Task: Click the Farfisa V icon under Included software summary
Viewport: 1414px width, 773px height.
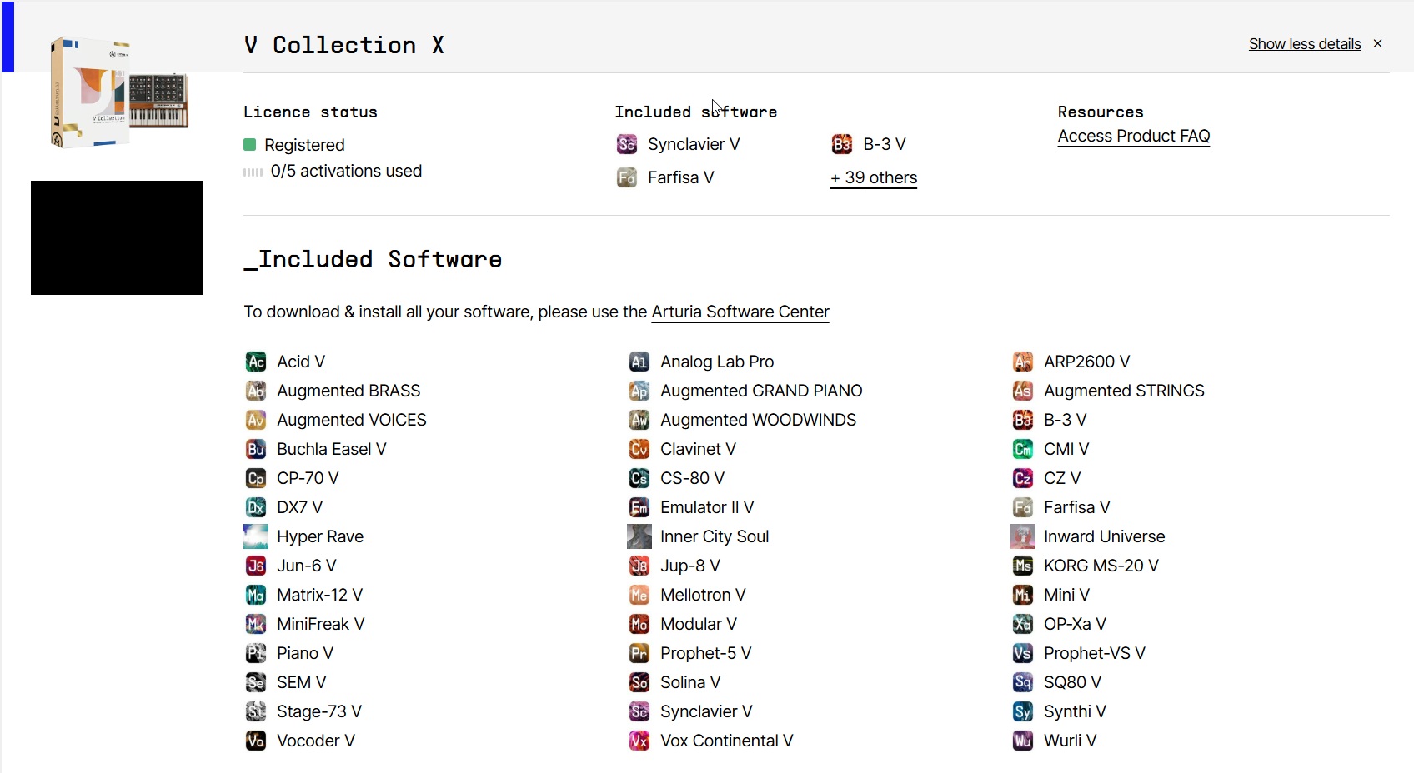Action: (x=627, y=177)
